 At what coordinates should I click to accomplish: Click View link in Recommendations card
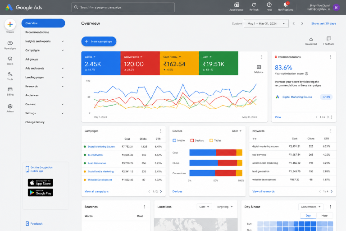pos(278,117)
